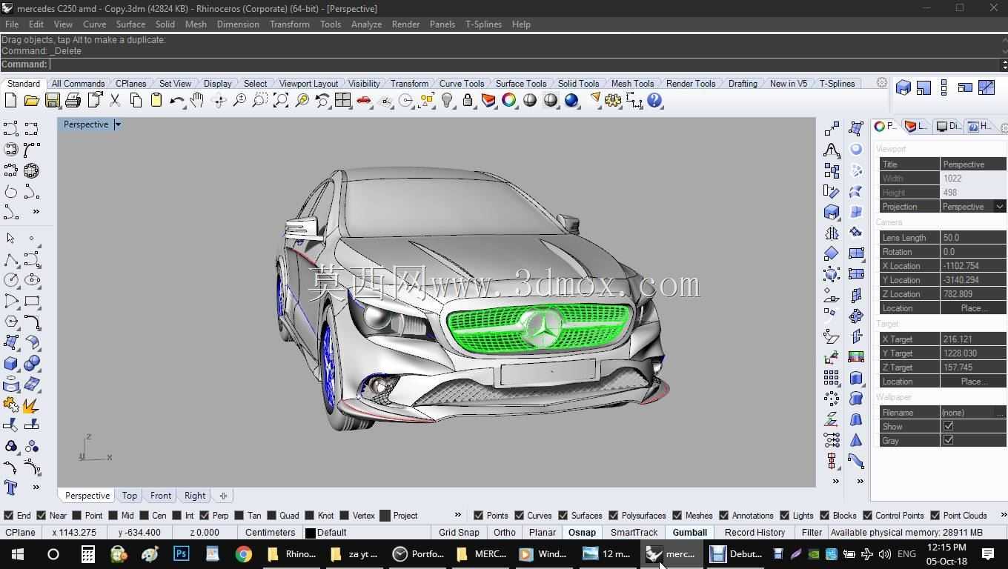Open Chrome from the Windows taskbar
The height and width of the screenshot is (569, 1008).
(x=244, y=554)
